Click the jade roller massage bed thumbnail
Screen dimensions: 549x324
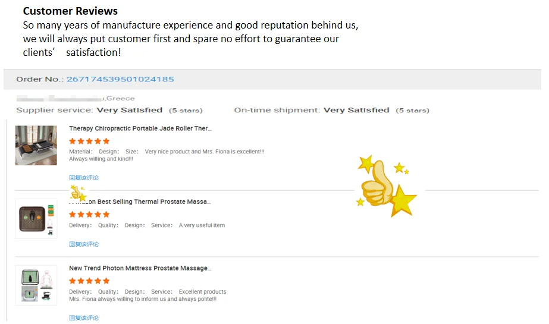click(36, 145)
